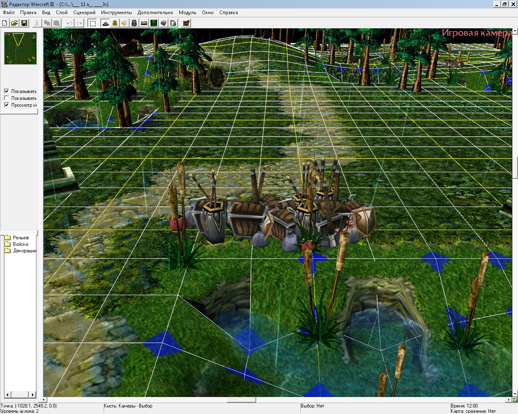The height and width of the screenshot is (414, 518).
Task: Click the Paste icon in the toolbar
Action: point(57,23)
